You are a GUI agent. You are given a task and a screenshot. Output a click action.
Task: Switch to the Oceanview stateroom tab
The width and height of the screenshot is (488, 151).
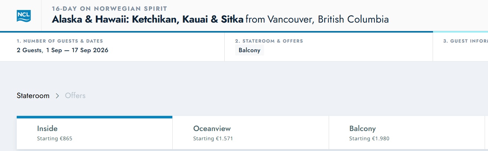pyautogui.click(x=251, y=133)
